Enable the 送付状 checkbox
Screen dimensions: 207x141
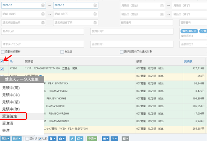click(x=27, y=139)
